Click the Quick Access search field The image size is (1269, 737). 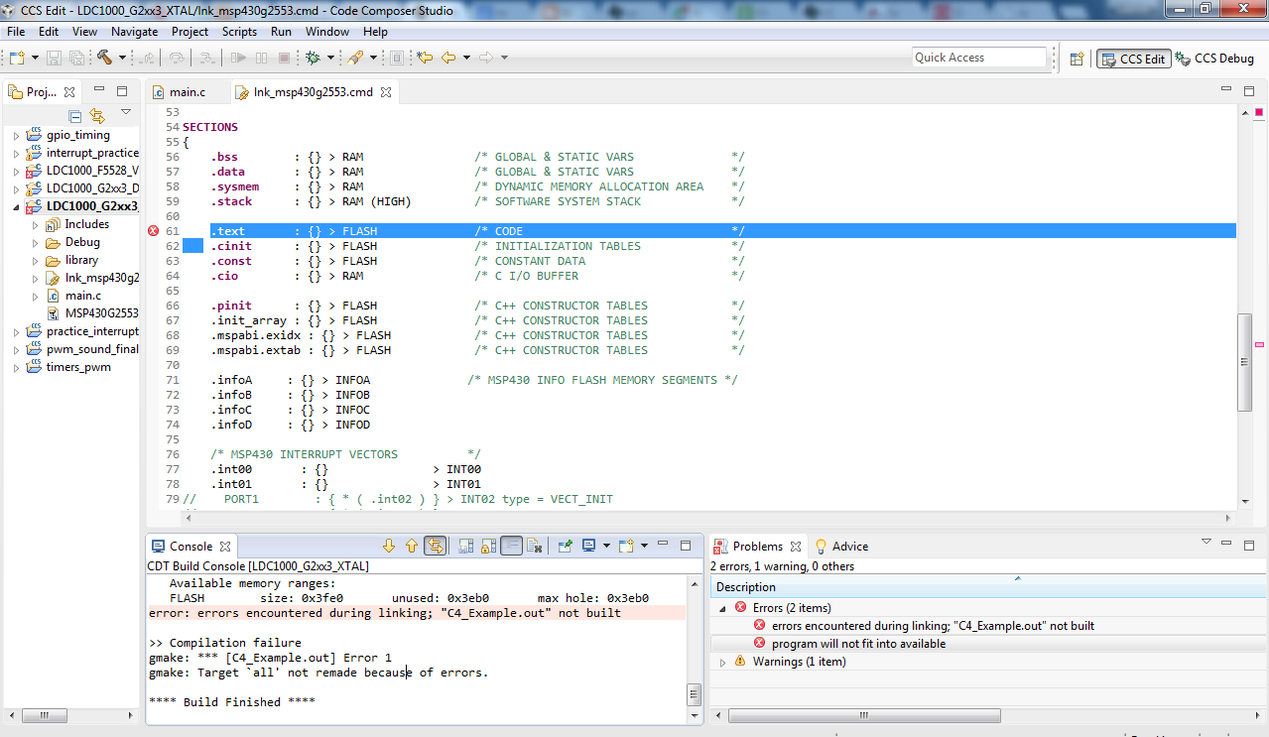[978, 58]
